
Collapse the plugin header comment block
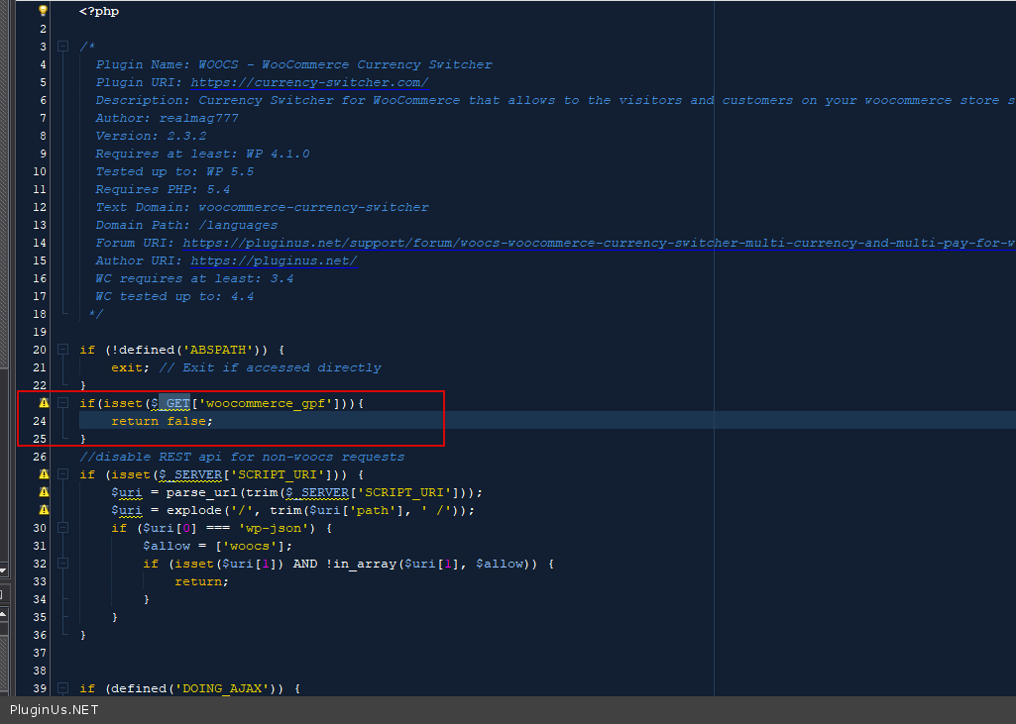point(62,47)
